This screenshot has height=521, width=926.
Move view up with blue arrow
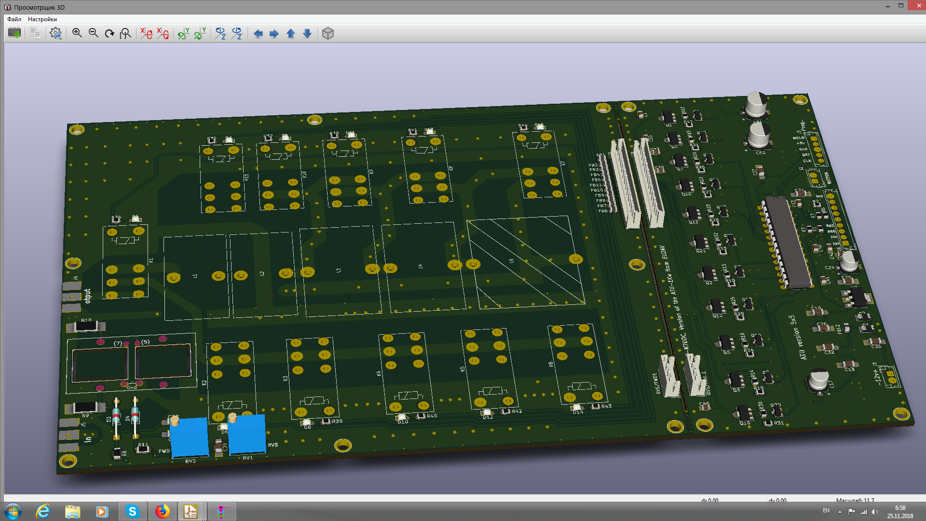[290, 33]
